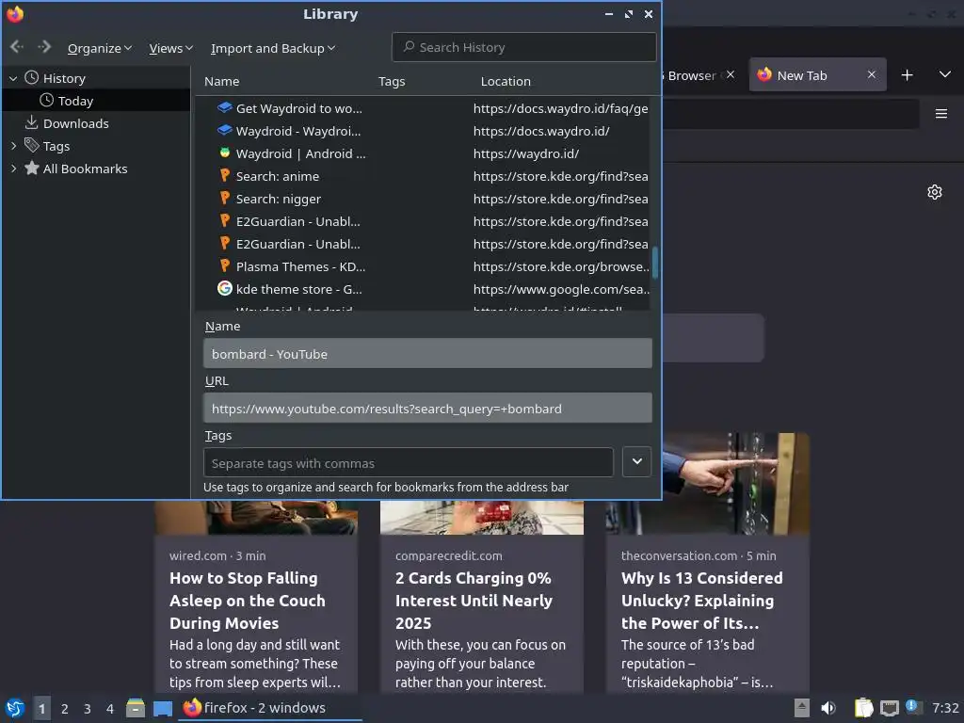The image size is (964, 723).
Task: Click the 'Separate tags with commas' field
Action: (x=409, y=462)
